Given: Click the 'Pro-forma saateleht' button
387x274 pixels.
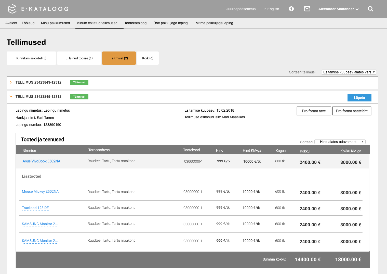Looking at the screenshot, I should pos(352,111).
